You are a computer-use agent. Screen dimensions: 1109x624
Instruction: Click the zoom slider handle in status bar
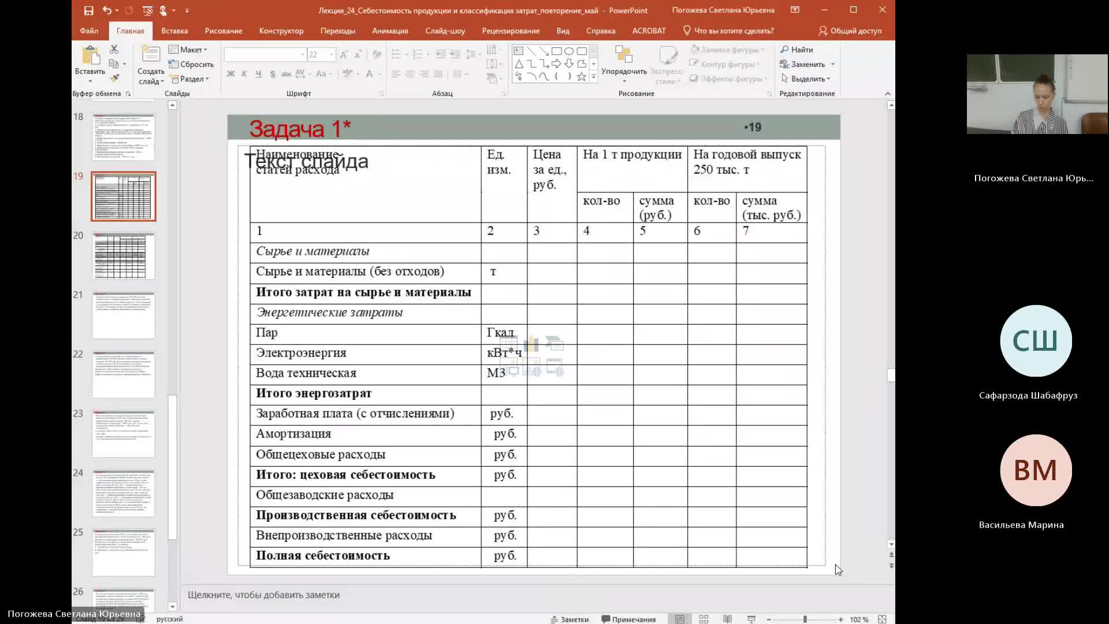(x=805, y=619)
